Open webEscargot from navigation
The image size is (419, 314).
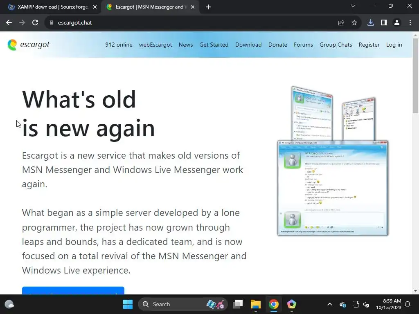pyautogui.click(x=155, y=45)
